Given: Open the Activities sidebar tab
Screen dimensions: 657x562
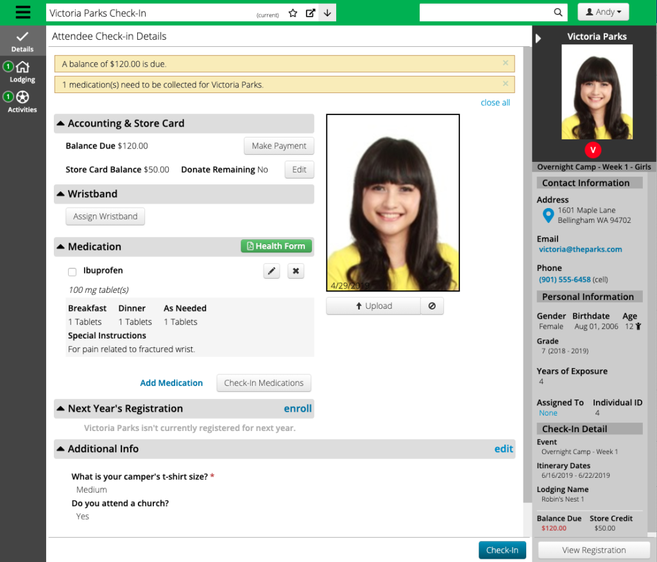Looking at the screenshot, I should [x=22, y=102].
